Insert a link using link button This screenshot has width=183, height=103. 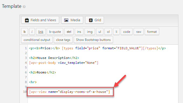click(x=41, y=32)
